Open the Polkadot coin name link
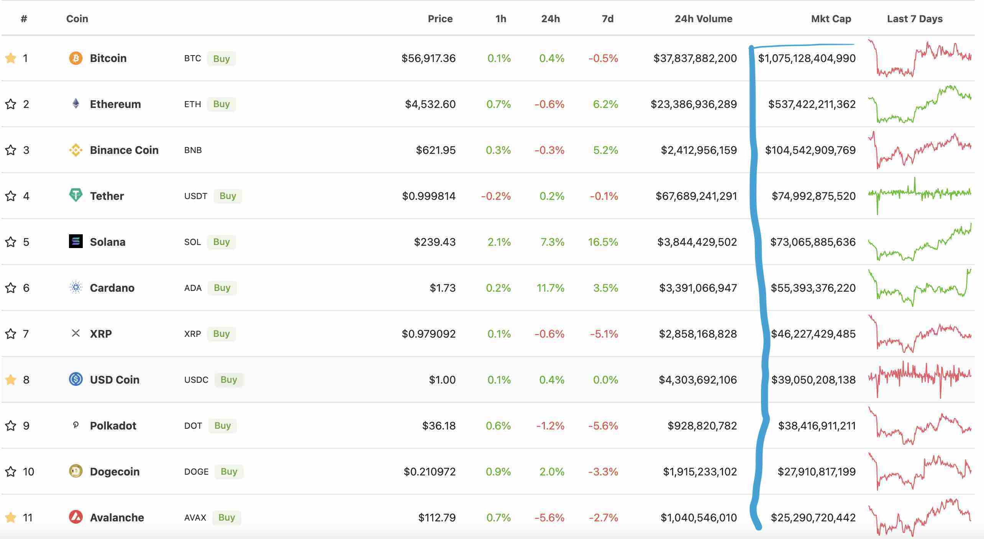 pyautogui.click(x=113, y=426)
